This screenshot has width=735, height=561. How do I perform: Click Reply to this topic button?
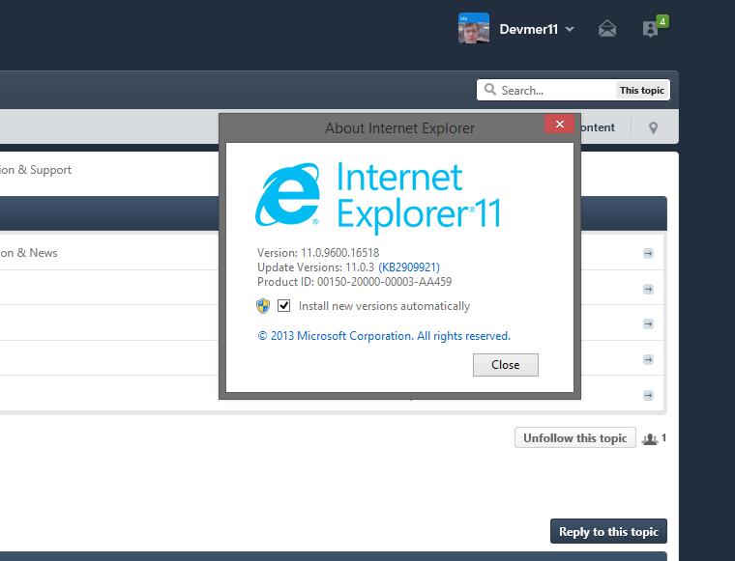click(x=608, y=531)
